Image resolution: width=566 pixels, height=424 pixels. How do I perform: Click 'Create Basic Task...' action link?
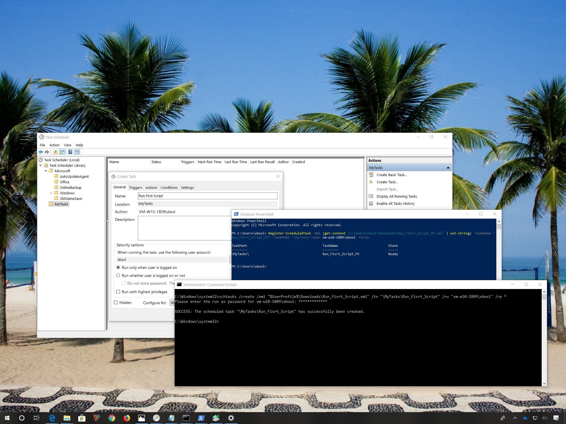[x=392, y=175]
